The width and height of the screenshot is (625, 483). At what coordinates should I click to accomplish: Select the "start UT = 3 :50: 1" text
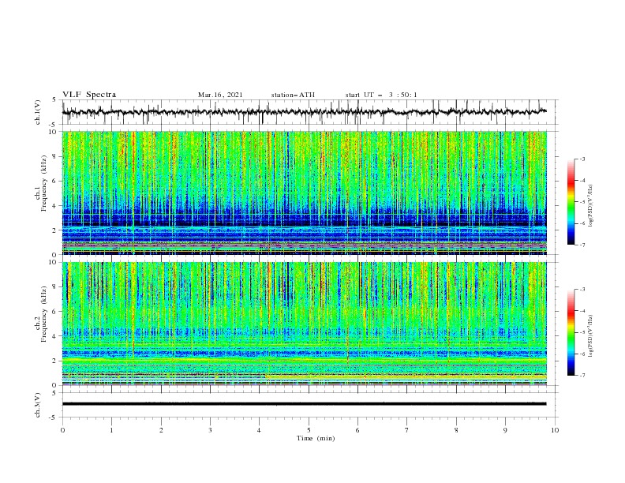pos(381,95)
